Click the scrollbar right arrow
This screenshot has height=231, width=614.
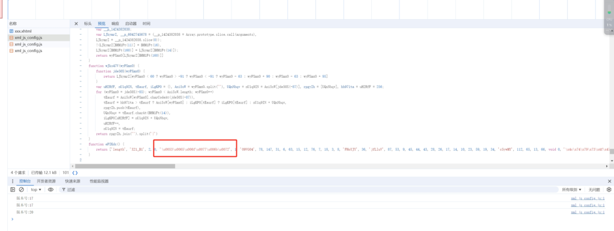(x=607, y=166)
